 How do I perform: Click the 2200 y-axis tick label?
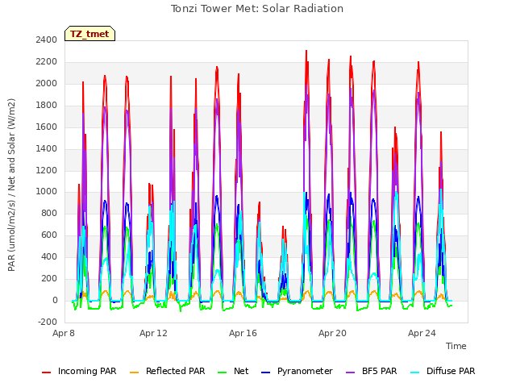click(47, 62)
